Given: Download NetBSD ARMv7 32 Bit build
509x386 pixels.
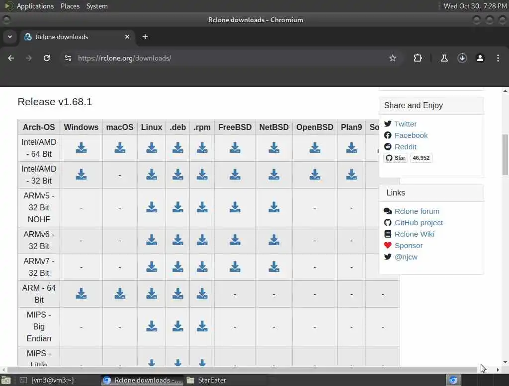Looking at the screenshot, I should tap(274, 267).
